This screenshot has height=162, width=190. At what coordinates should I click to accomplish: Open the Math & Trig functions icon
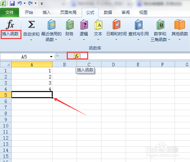pyautogui.click(x=160, y=24)
